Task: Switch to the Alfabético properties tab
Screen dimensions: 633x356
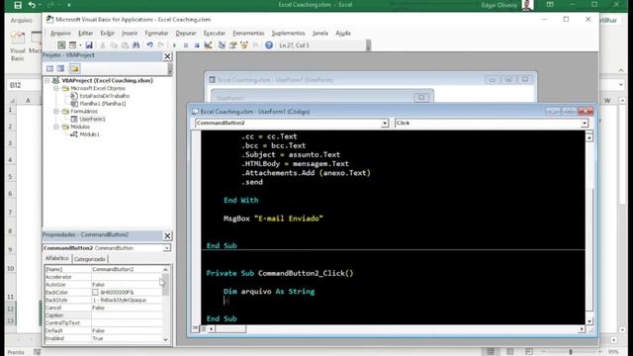Action: pos(57,259)
